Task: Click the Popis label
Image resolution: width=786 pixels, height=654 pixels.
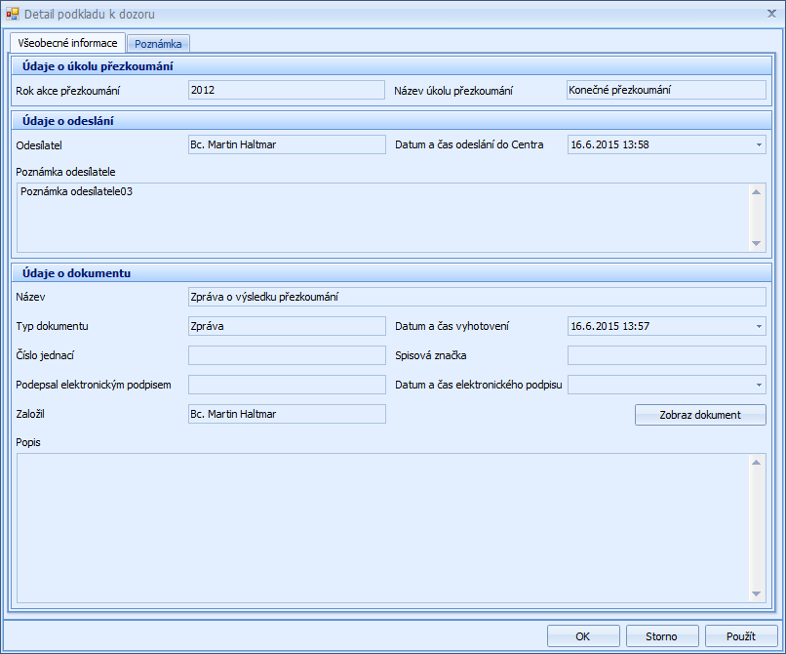Action: (28, 443)
